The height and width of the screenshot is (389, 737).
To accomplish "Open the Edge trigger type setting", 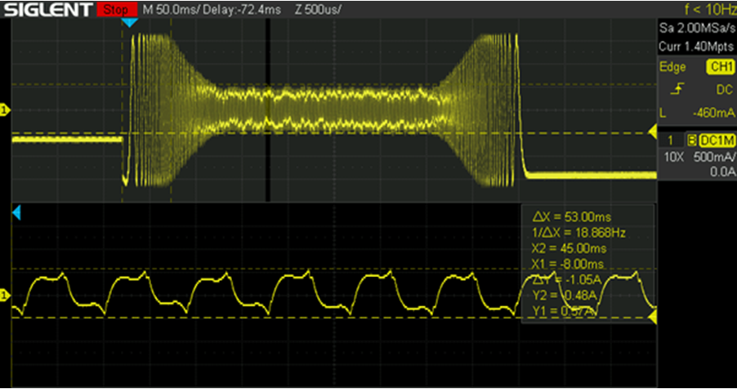I will coord(672,67).
